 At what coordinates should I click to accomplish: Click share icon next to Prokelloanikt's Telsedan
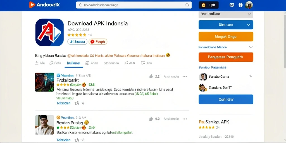point(77,103)
